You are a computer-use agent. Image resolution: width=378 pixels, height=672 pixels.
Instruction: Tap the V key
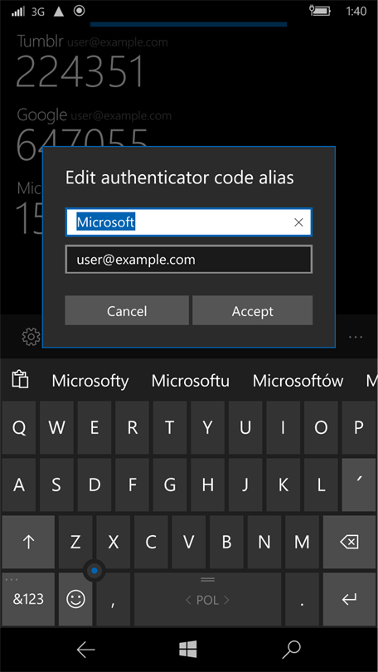click(x=189, y=542)
